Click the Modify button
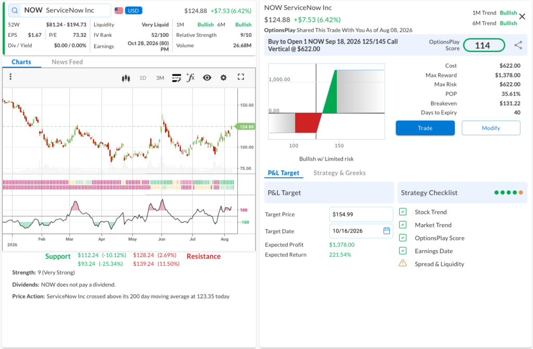 (x=490, y=128)
